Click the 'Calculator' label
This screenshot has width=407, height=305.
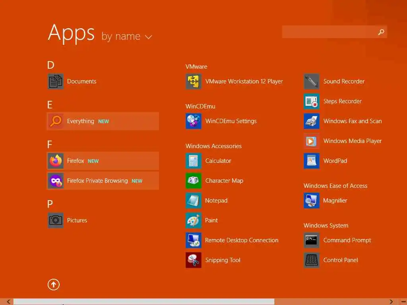(218, 161)
